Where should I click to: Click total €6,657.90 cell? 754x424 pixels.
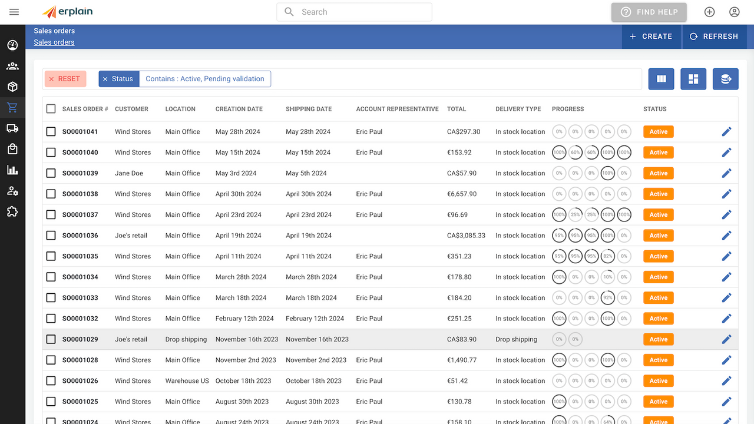point(462,194)
